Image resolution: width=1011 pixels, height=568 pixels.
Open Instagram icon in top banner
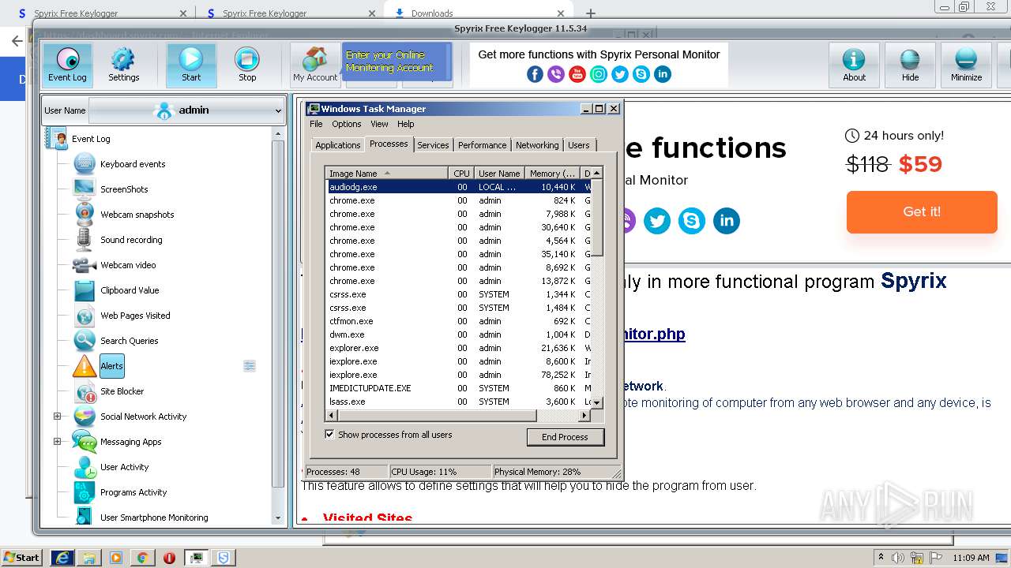(599, 74)
